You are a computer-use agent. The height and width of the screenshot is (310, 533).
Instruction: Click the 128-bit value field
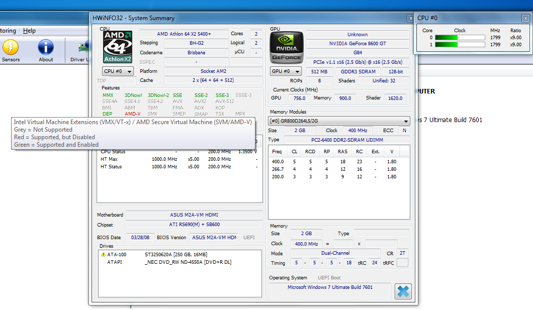tap(396, 72)
